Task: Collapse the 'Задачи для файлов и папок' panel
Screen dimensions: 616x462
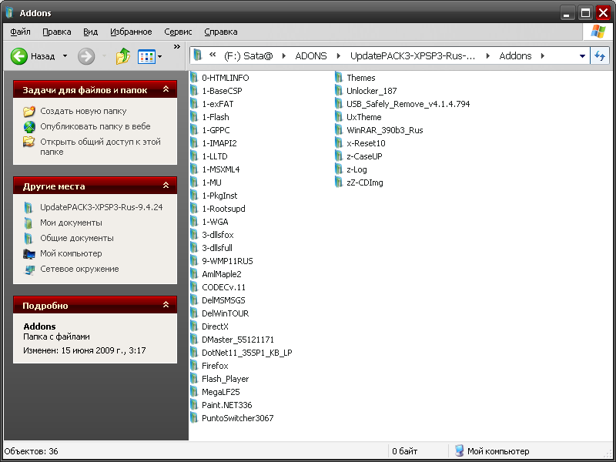Action: point(166,90)
